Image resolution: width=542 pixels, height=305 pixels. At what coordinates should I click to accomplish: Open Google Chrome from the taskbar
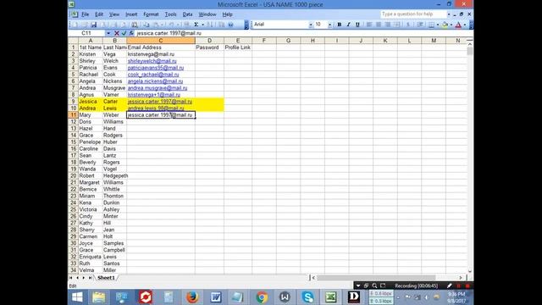click(262, 297)
